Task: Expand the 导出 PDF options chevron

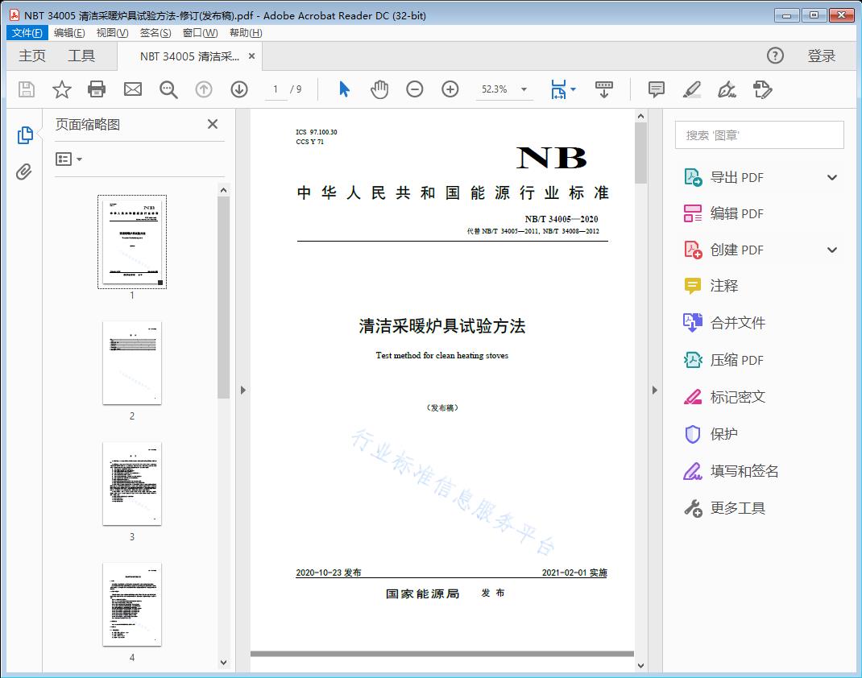Action: tap(831, 176)
